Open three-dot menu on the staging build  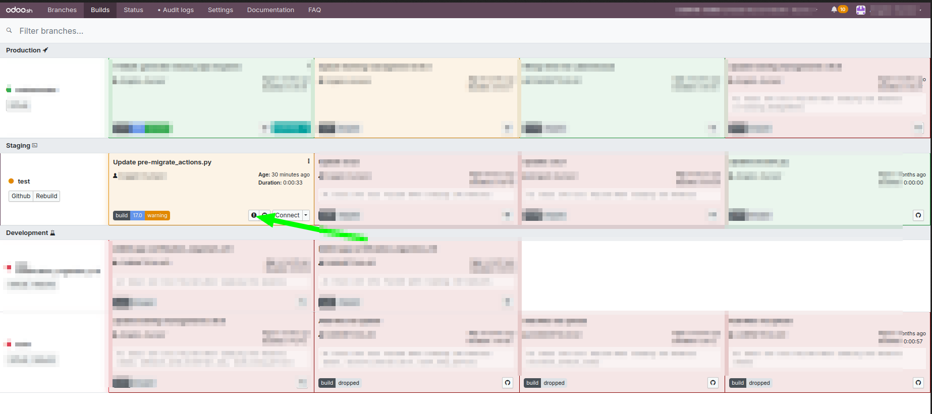(308, 161)
